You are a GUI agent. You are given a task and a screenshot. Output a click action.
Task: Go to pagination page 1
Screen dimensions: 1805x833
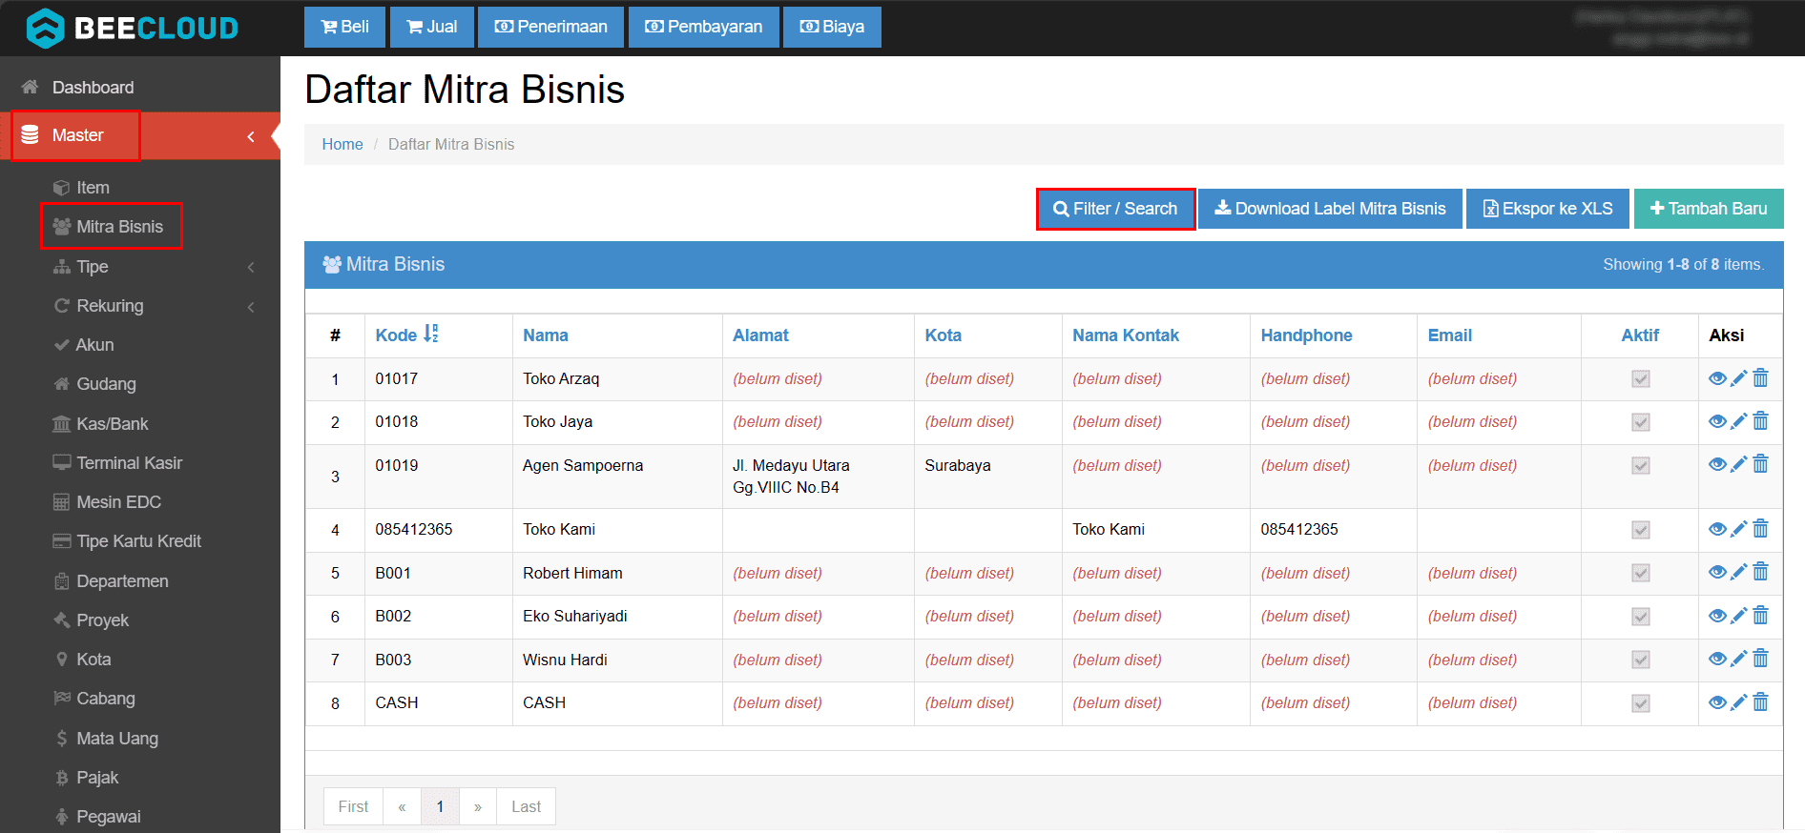coord(440,806)
